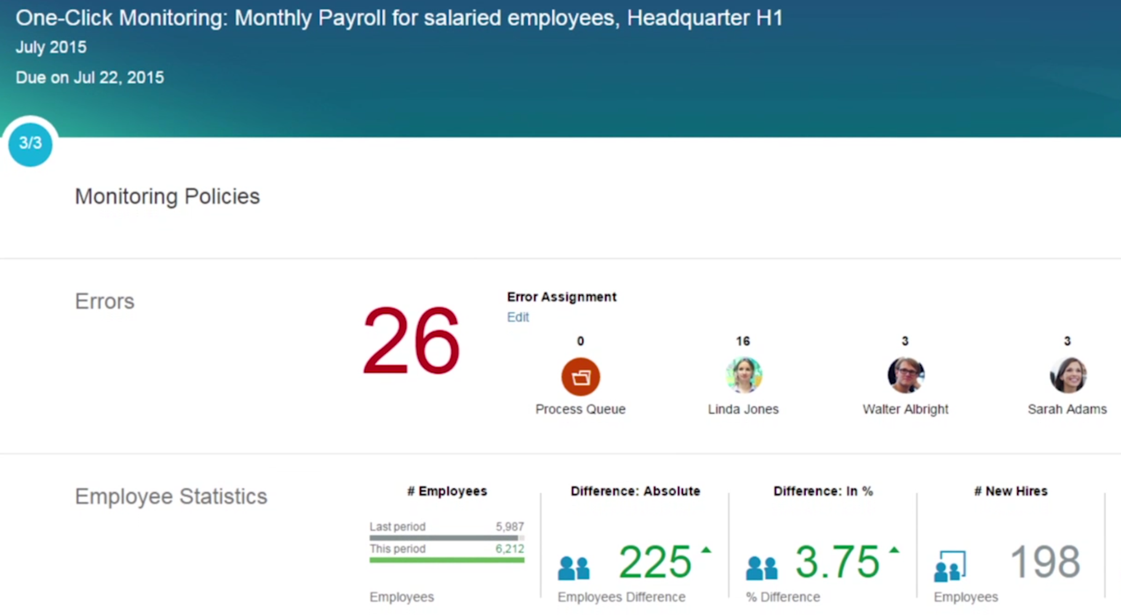Viewport: 1121px width, 615px height.
Task: Click the Edit link under Error Assignment
Action: point(517,317)
